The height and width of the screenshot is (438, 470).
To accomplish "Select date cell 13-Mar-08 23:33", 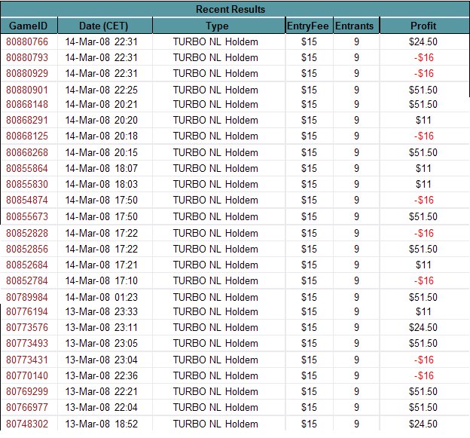I will coord(102,311).
